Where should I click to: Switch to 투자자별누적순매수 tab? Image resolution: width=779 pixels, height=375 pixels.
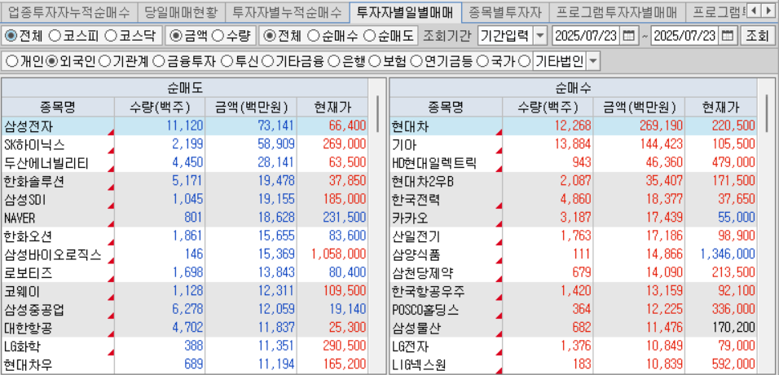click(287, 11)
